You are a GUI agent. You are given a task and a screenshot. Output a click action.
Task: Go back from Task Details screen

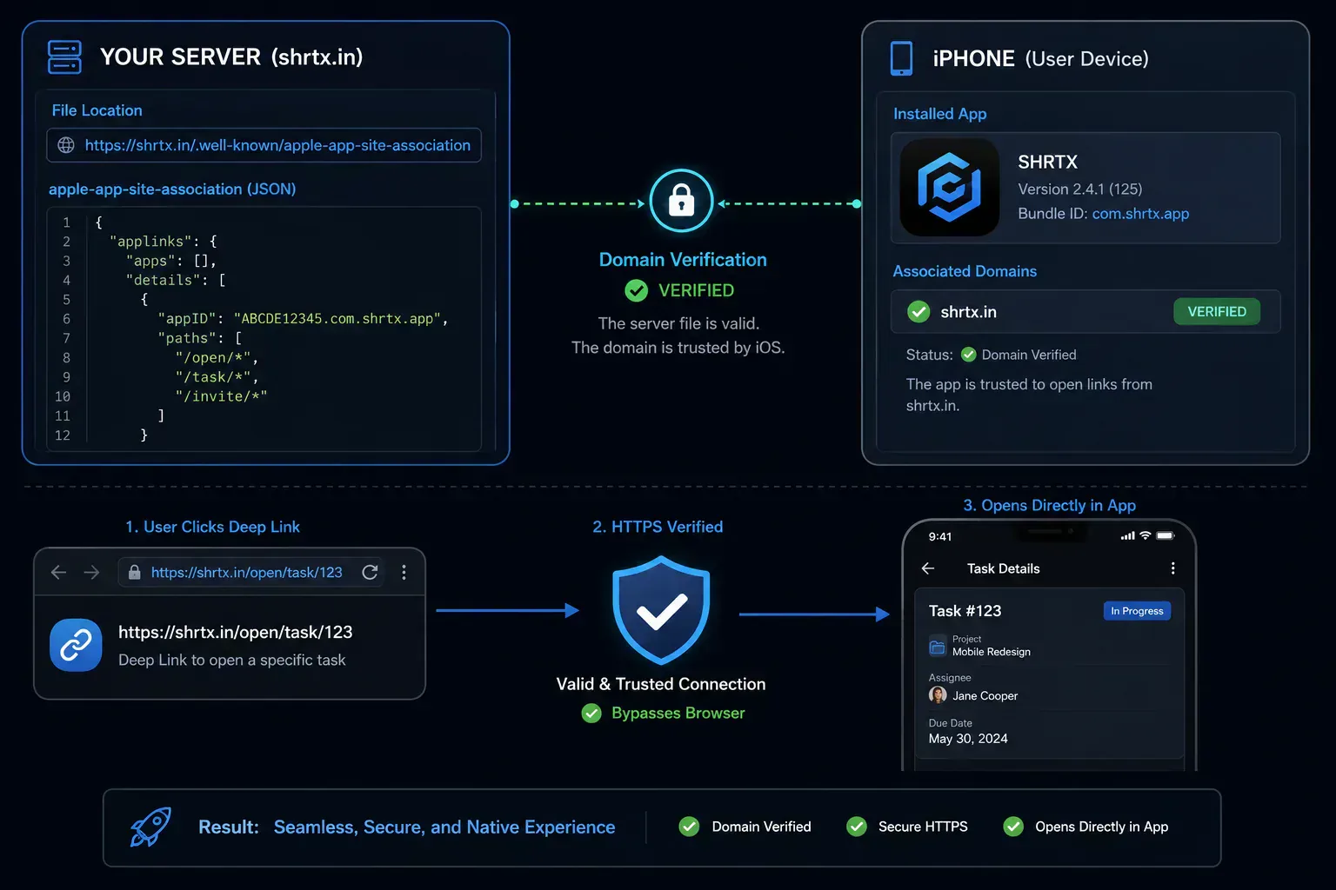[928, 568]
